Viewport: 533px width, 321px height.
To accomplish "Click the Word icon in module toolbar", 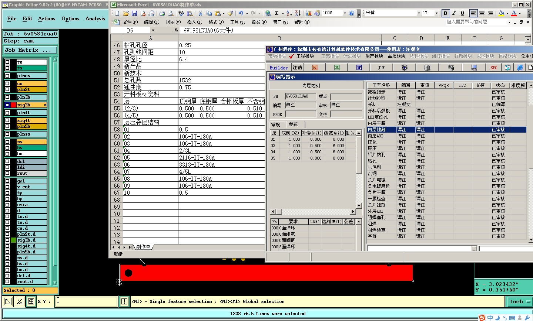I will point(359,68).
